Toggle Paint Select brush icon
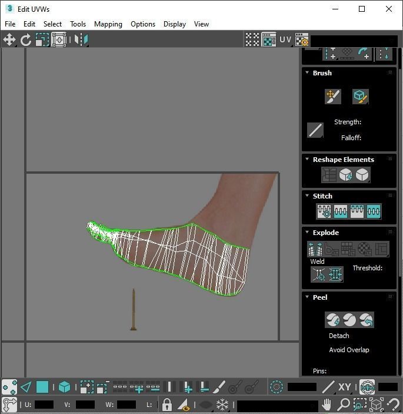This screenshot has height=414, width=403. click(219, 387)
